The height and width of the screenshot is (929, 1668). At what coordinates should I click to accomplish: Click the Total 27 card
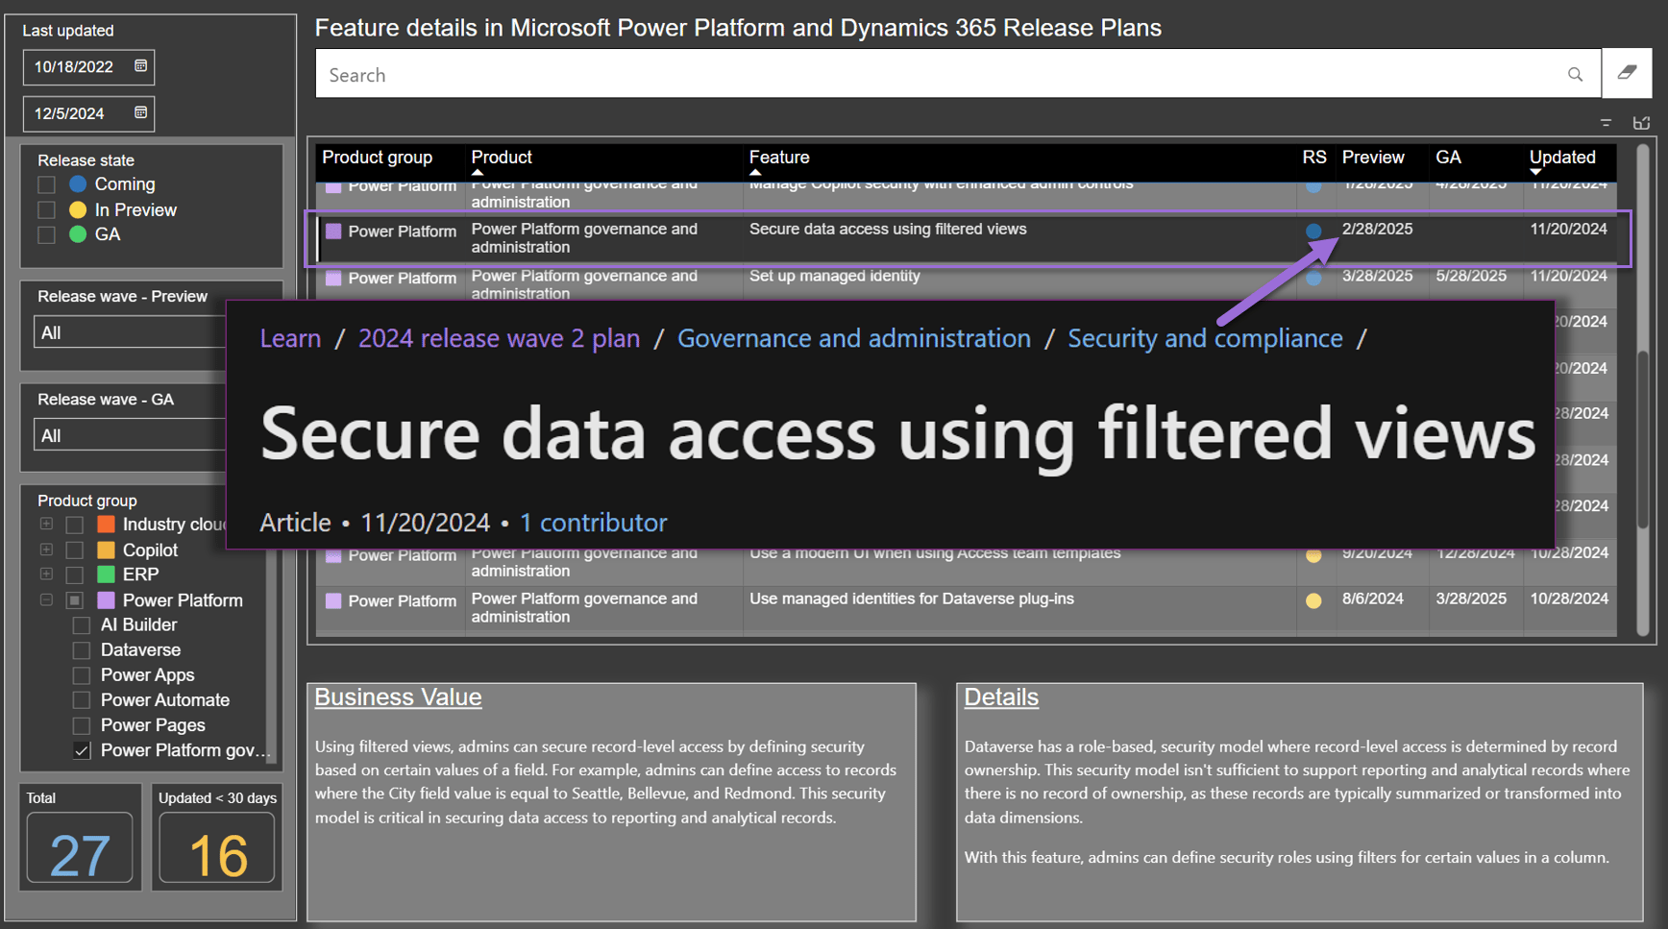80,838
